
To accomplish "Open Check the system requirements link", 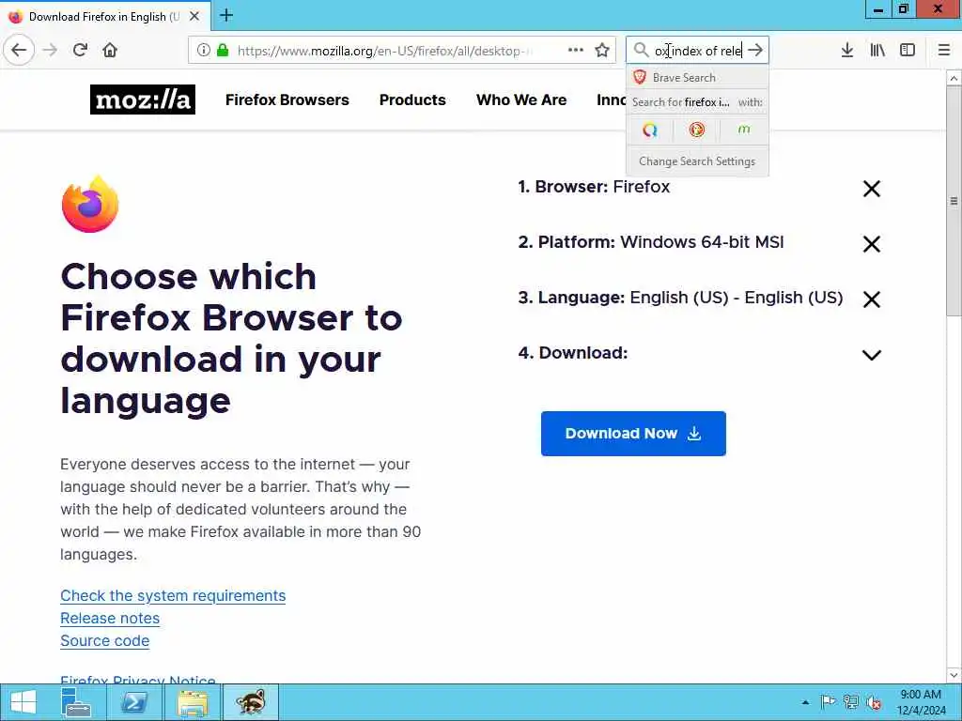I will [x=173, y=595].
